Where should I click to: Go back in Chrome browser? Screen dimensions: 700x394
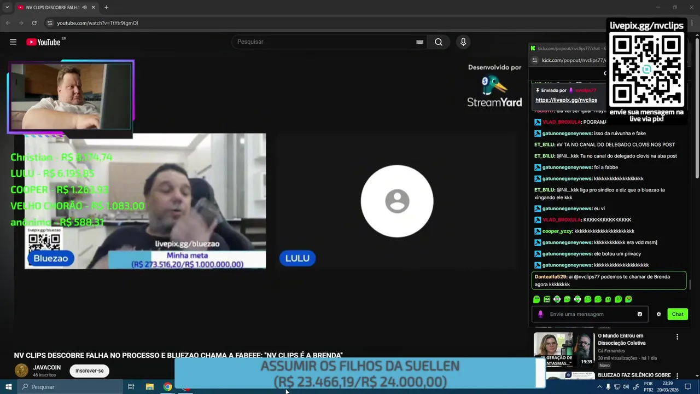[8, 23]
